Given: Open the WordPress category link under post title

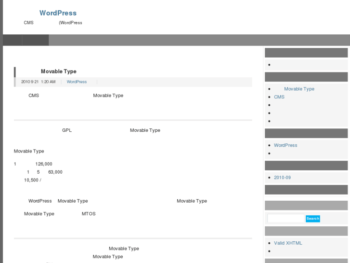Looking at the screenshot, I should (77, 82).
